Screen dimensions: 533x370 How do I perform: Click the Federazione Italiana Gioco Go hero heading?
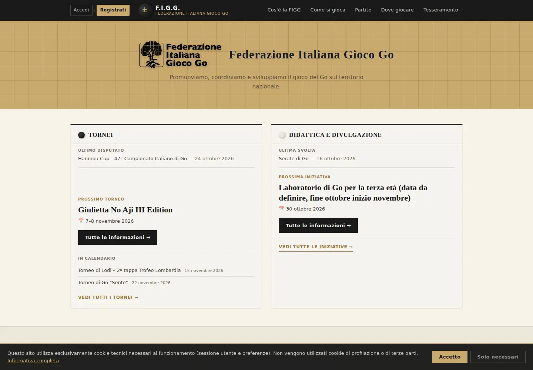point(311,55)
